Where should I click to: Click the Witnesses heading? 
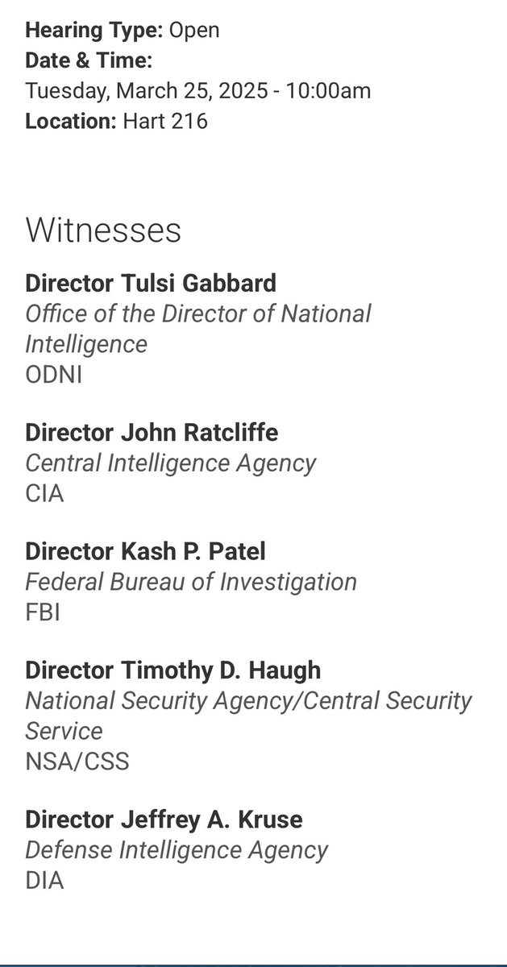pos(103,230)
